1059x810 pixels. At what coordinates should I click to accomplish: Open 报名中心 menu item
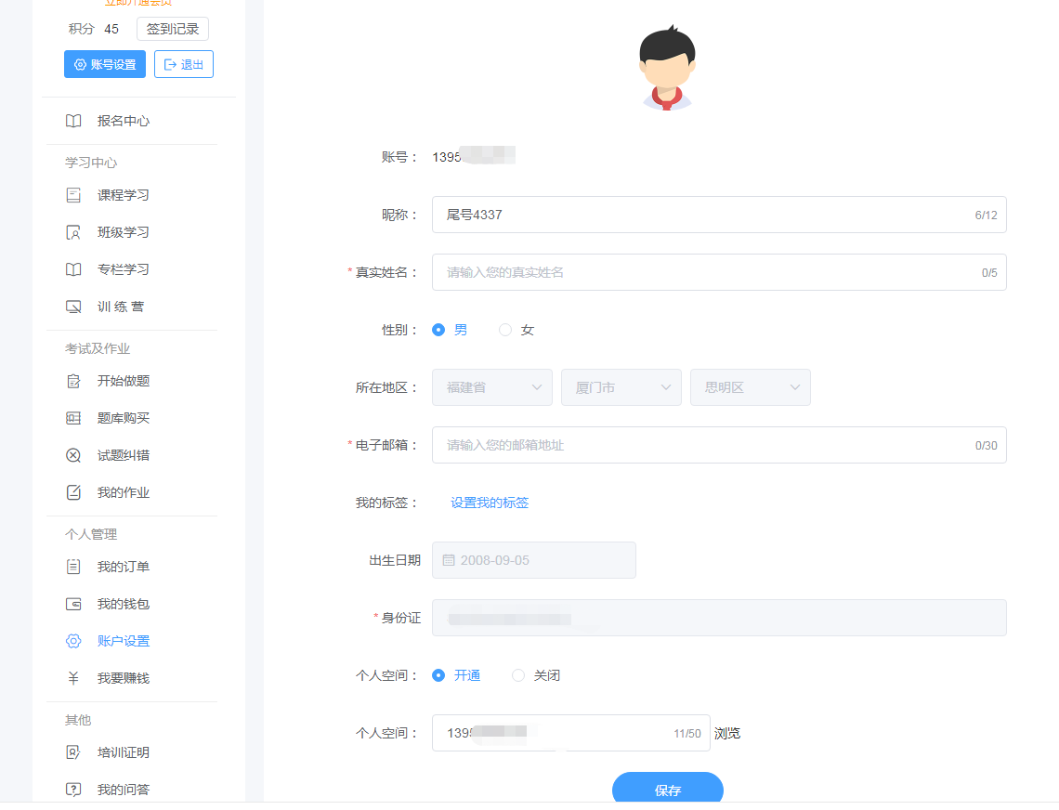pos(123,121)
